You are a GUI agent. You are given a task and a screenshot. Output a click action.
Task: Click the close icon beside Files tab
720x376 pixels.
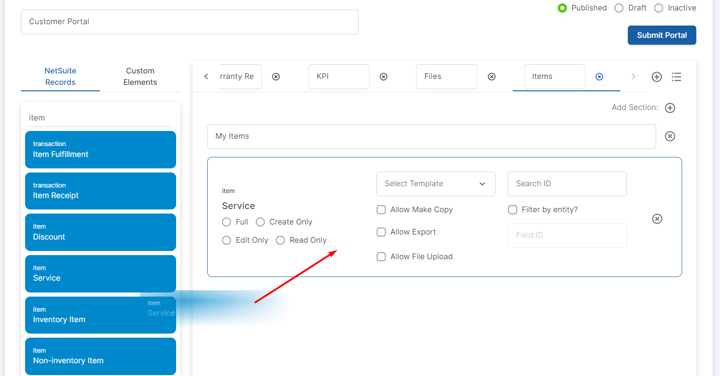(x=491, y=77)
